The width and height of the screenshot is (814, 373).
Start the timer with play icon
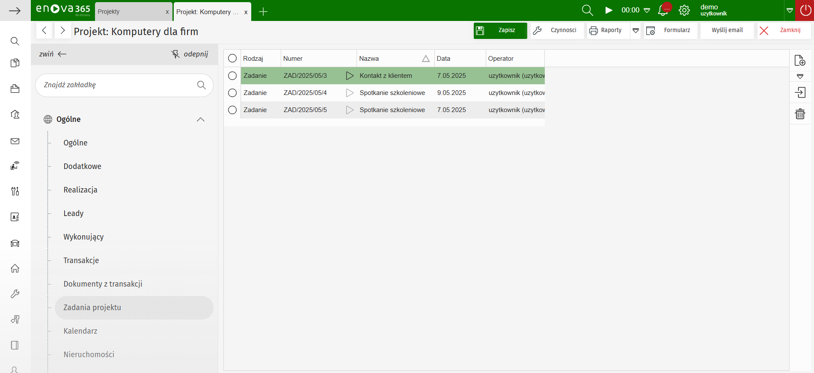[x=609, y=10]
